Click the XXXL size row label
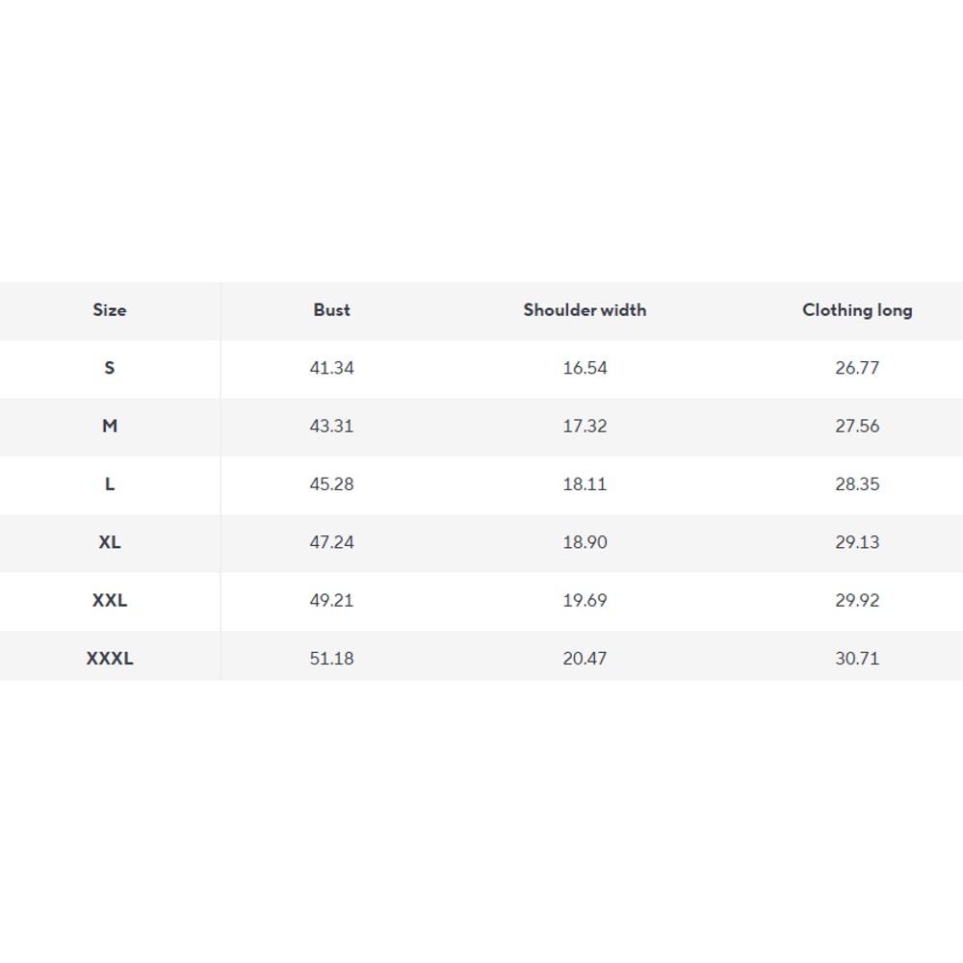This screenshot has height=963, width=963. pos(110,659)
